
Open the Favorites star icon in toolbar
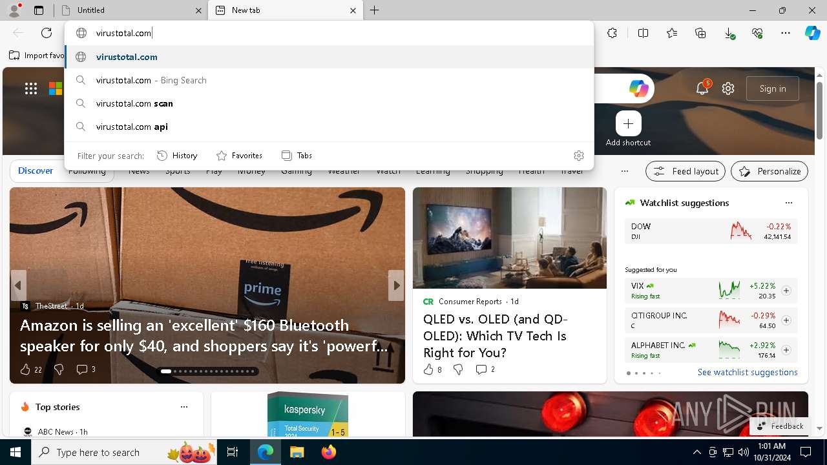coord(672,33)
